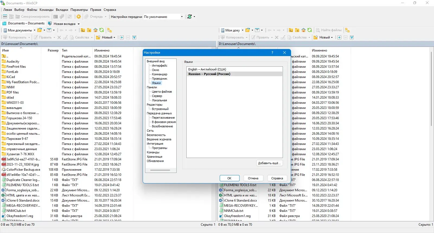434x233 pixels.
Task: Click invert selection icon in left panel
Action: tap(134, 37)
